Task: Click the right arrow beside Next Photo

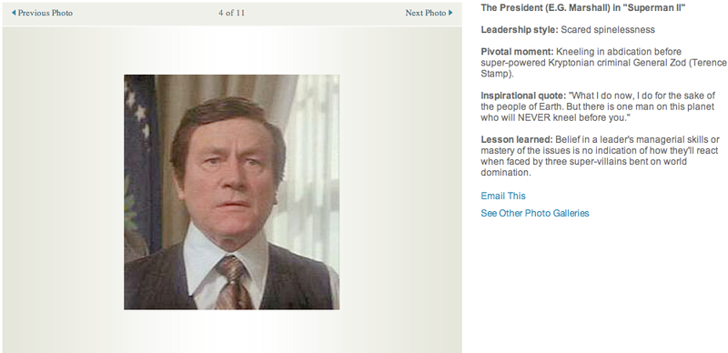Action: (450, 13)
